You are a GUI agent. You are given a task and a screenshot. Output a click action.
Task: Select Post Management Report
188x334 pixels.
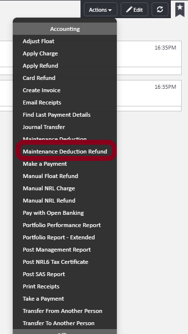pyautogui.click(x=57, y=250)
